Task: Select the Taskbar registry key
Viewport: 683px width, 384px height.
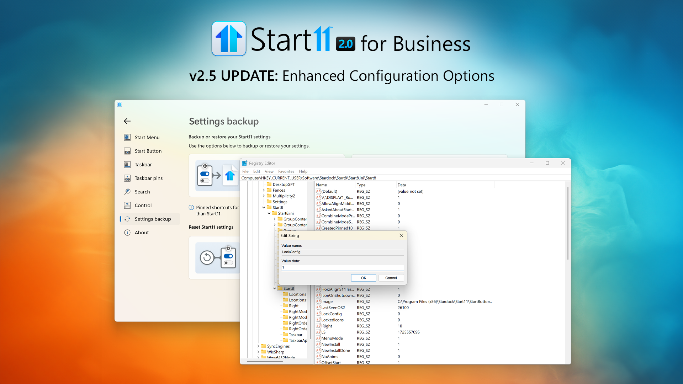Action: tap(295, 335)
